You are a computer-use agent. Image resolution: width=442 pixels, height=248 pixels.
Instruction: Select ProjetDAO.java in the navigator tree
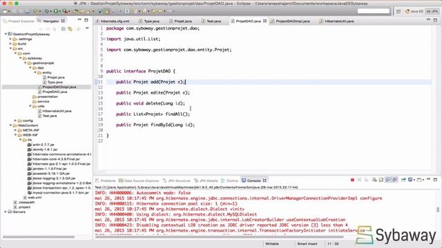click(x=52, y=92)
